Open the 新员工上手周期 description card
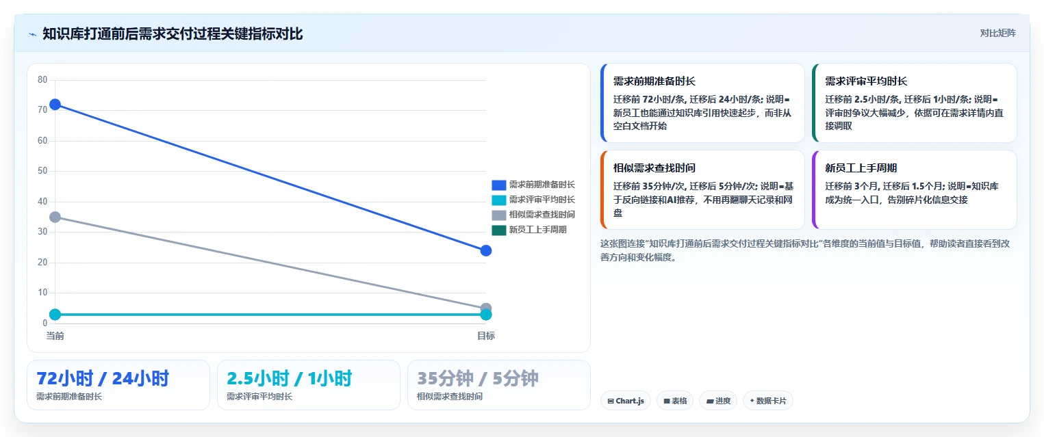Image resolution: width=1044 pixels, height=437 pixels. click(x=914, y=189)
